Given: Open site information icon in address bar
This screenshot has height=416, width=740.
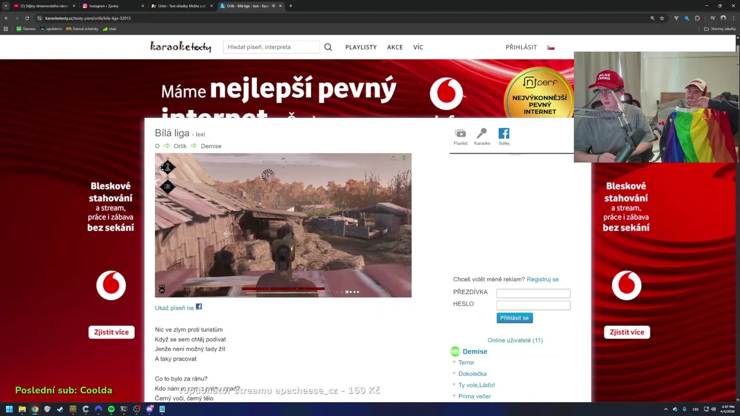Looking at the screenshot, I should pyautogui.click(x=40, y=18).
